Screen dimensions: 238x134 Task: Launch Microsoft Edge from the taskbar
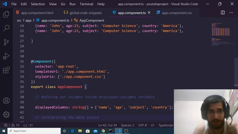click(73, 131)
